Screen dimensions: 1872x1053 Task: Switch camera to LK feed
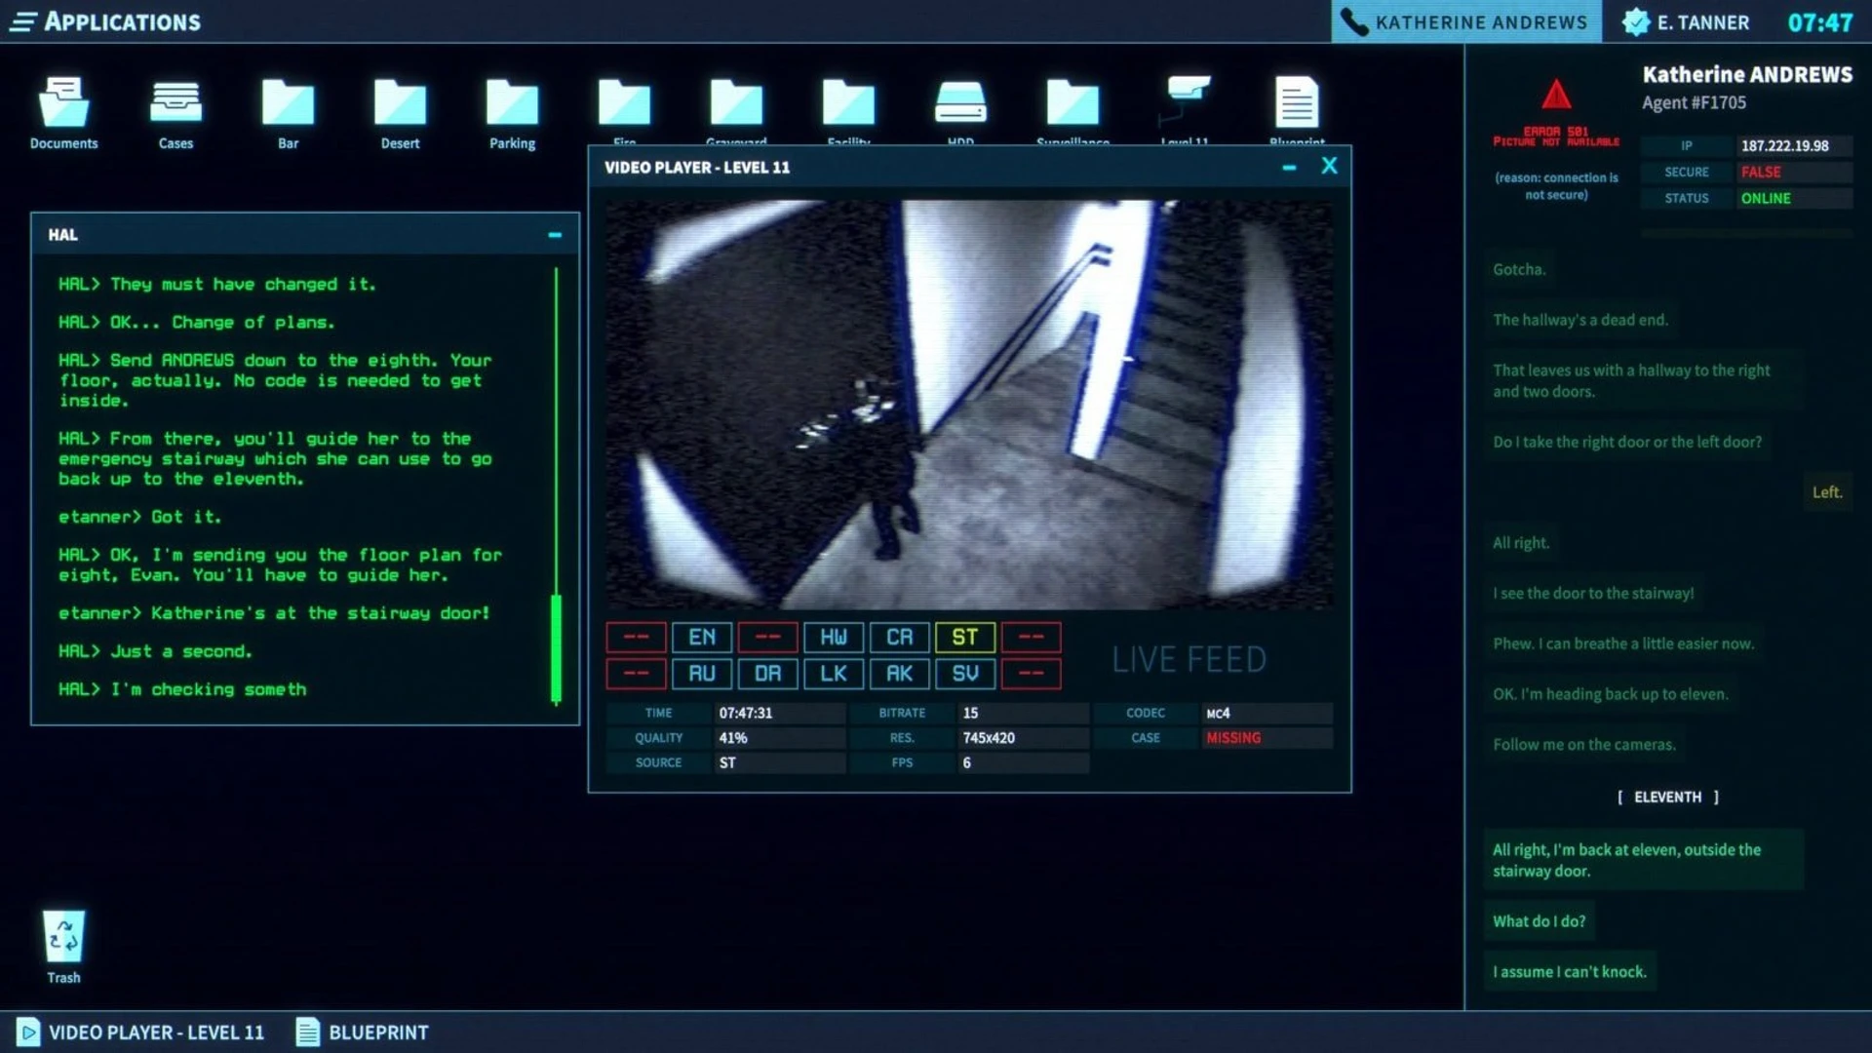[834, 674]
